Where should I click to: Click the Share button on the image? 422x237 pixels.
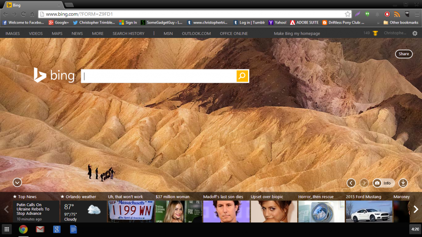tap(404, 54)
